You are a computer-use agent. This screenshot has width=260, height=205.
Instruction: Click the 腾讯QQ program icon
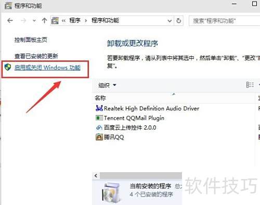click(99, 137)
